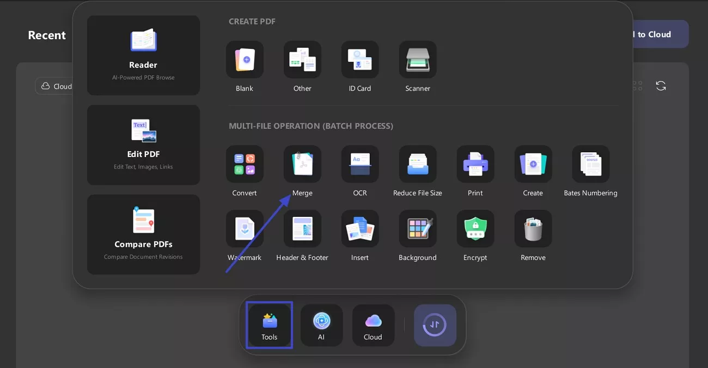The image size is (708, 368).
Task: Click the 'to Cloud' upload button
Action: coord(653,34)
